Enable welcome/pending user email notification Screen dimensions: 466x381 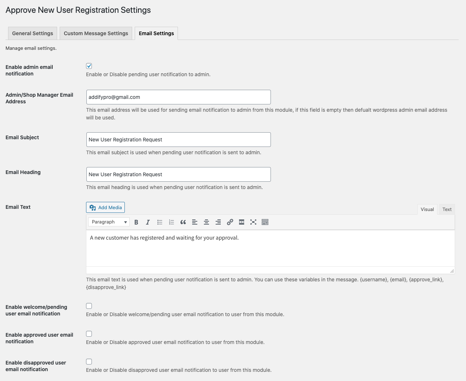[x=89, y=306]
